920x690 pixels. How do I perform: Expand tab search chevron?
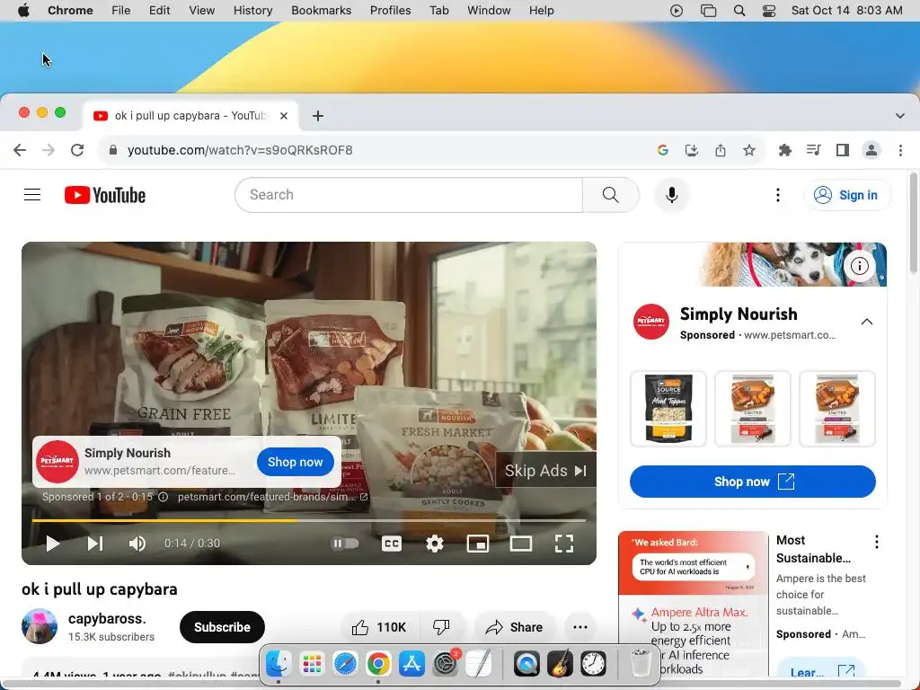pos(900,116)
